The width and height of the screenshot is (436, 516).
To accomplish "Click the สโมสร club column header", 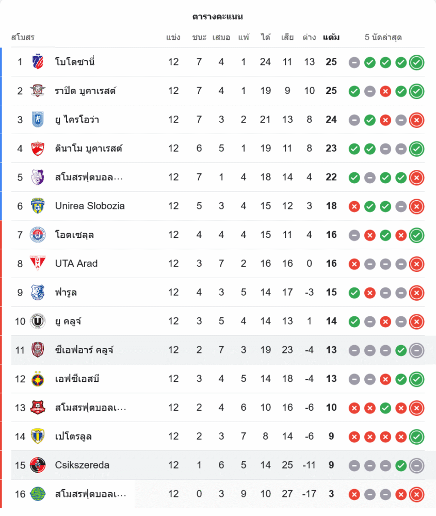I will pyautogui.click(x=23, y=38).
